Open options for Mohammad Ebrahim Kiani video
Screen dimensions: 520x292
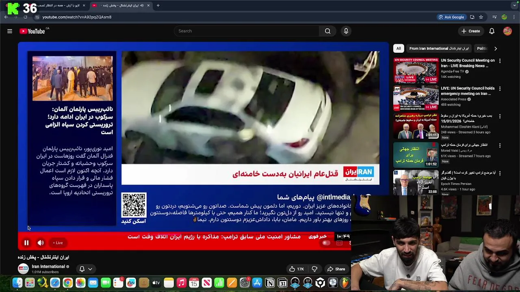coord(500,116)
